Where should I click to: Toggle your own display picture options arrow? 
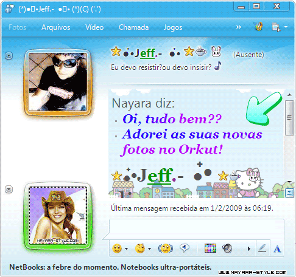9,190
